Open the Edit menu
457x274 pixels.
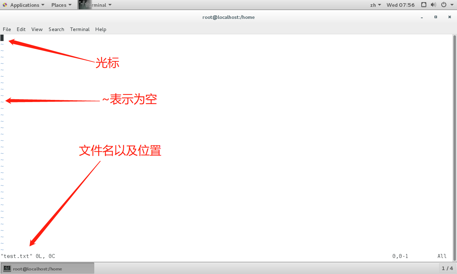click(21, 29)
